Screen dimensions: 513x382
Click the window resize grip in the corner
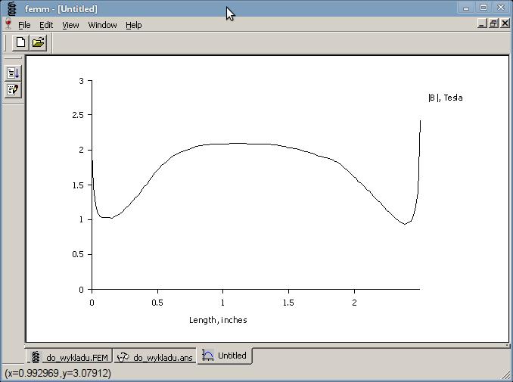coord(506,375)
